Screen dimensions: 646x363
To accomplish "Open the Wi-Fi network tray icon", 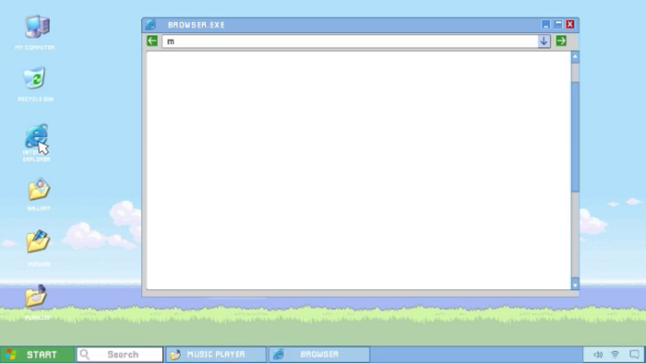I will coord(615,355).
